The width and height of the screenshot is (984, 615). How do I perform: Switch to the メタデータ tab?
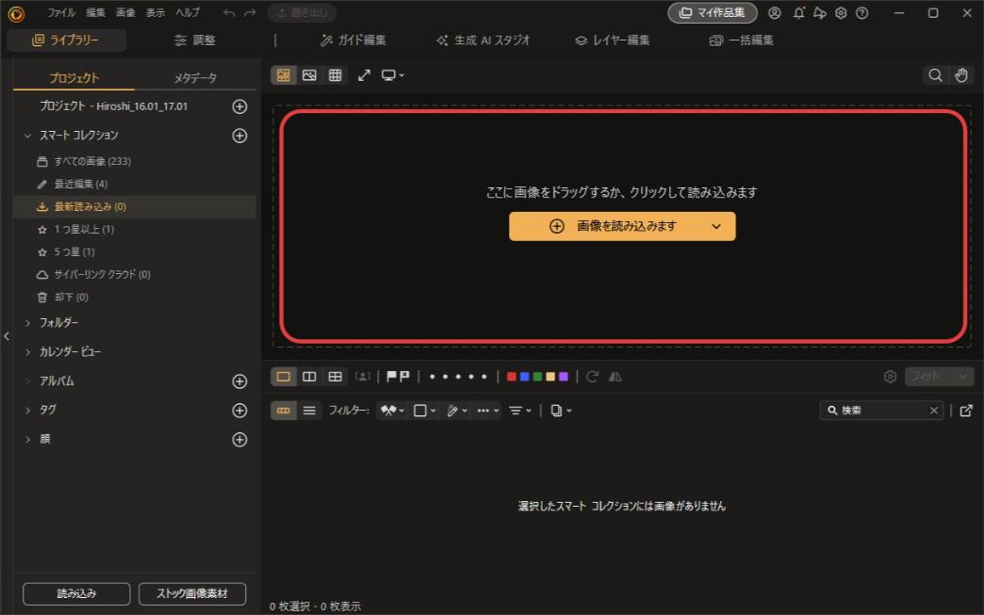coord(196,78)
